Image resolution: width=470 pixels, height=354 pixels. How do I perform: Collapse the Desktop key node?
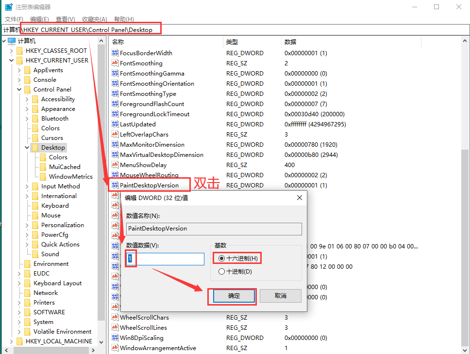pyautogui.click(x=27, y=147)
